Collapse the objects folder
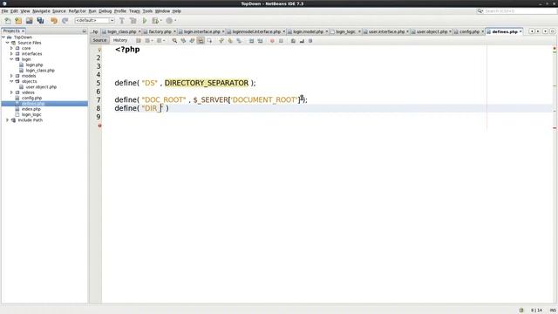Image resolution: width=558 pixels, height=314 pixels. (x=11, y=81)
